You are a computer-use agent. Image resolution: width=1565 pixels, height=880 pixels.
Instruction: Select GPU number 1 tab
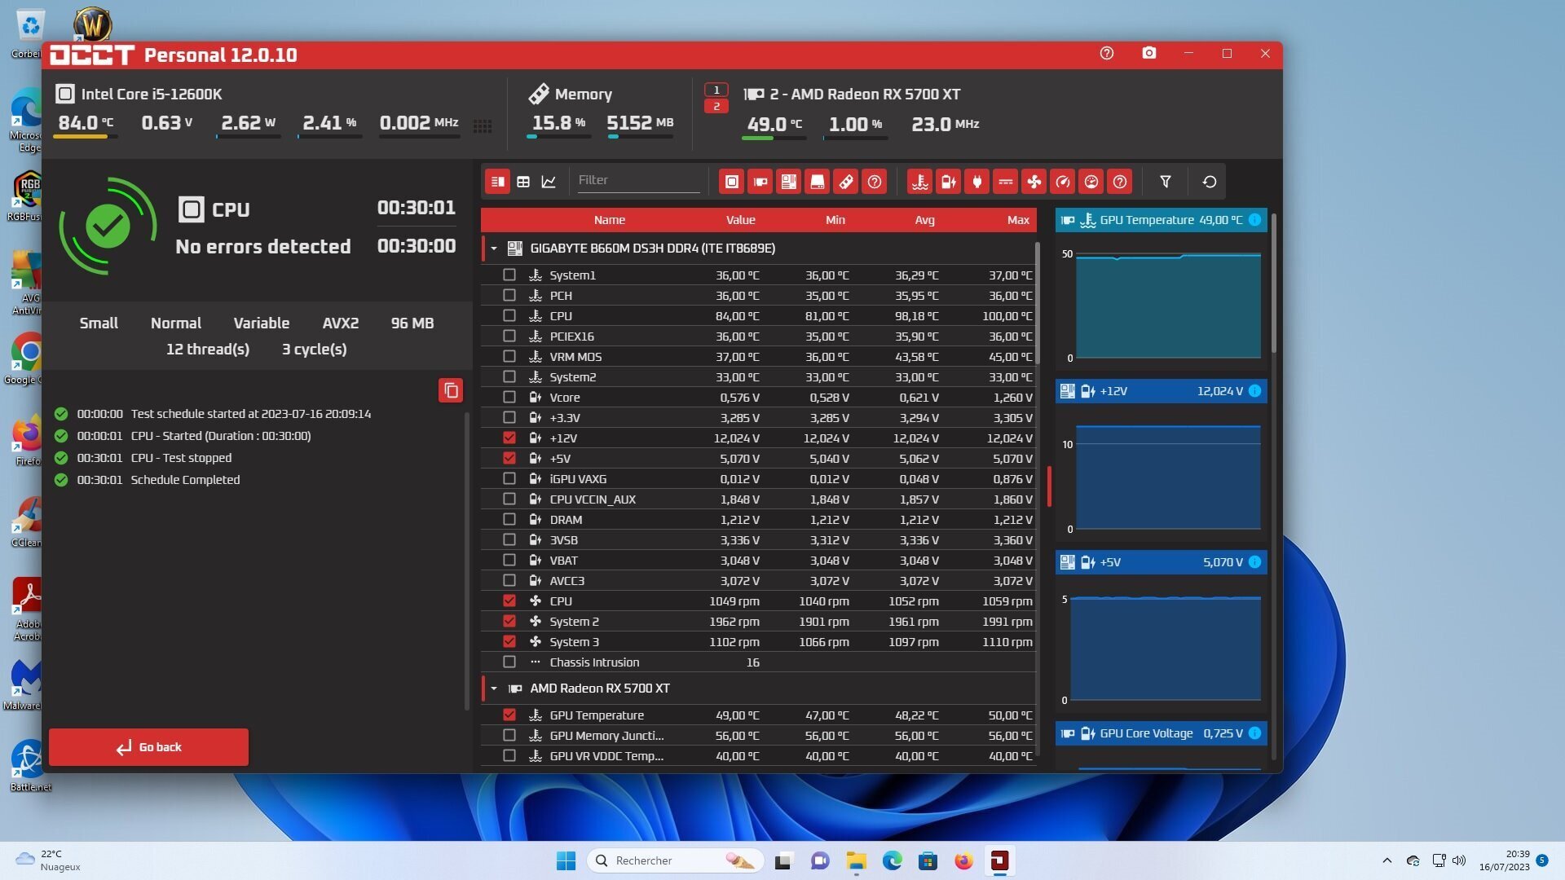click(x=716, y=90)
